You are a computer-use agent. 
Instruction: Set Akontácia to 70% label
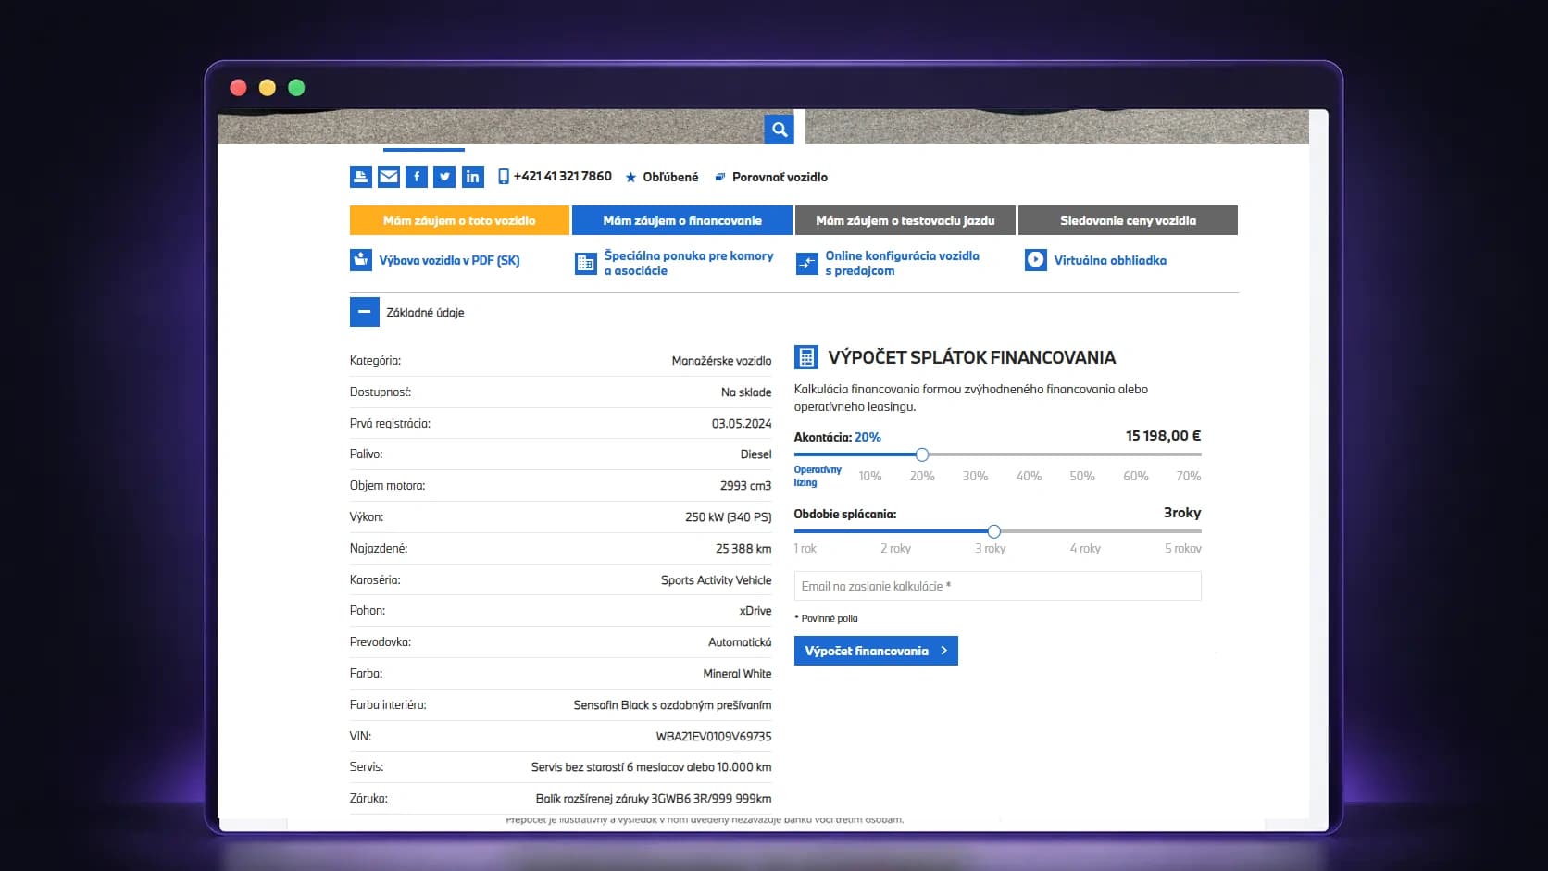tap(1189, 476)
